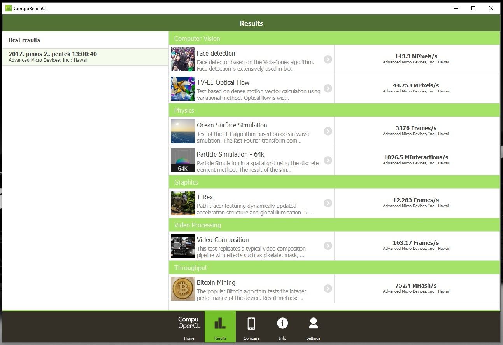Maximize the CompuBenchCL window

click(473, 8)
